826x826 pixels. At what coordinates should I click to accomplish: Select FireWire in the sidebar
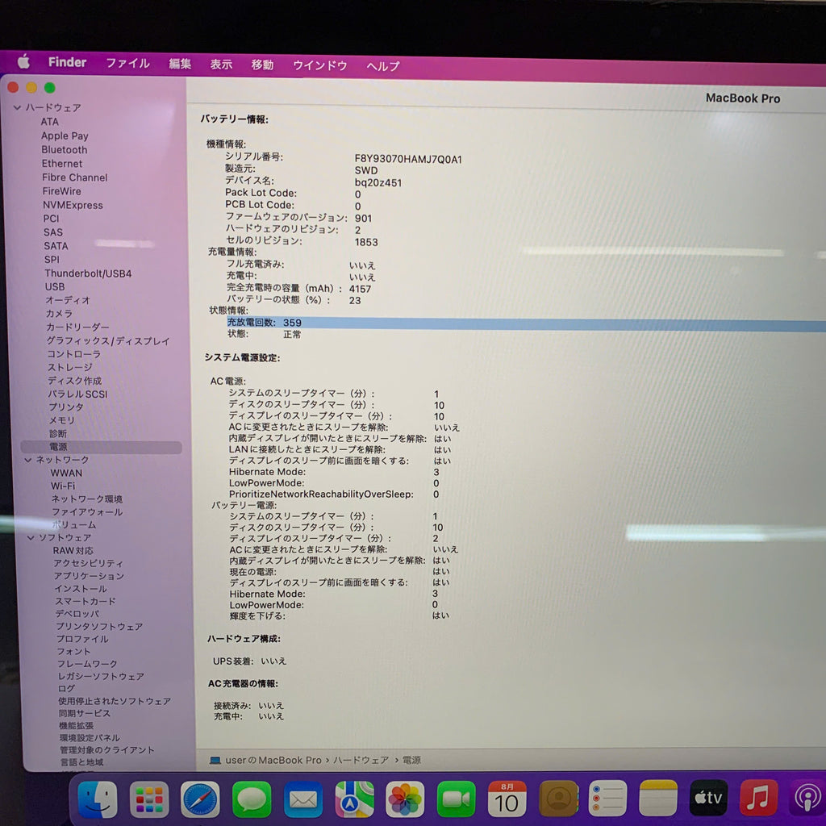tap(61, 191)
